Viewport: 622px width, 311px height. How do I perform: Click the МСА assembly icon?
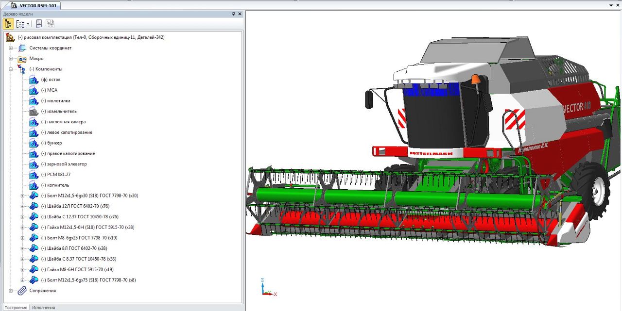pyautogui.click(x=34, y=90)
